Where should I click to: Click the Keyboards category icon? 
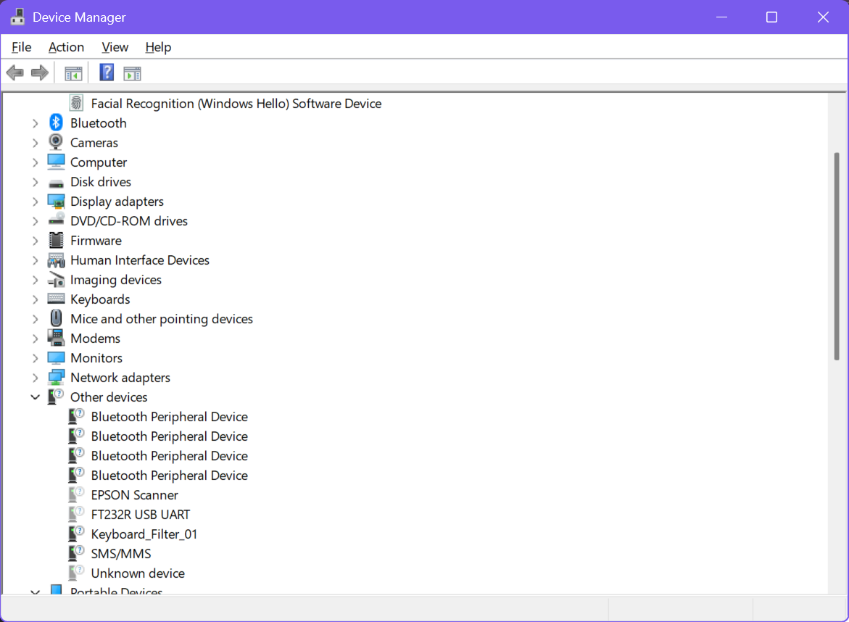56,298
